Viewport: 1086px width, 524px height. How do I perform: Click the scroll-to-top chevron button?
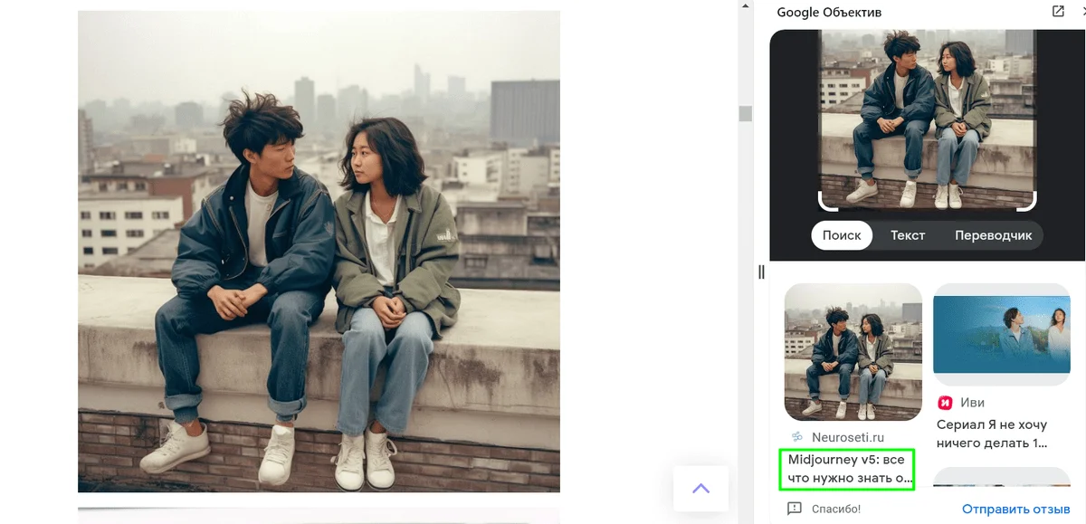click(700, 489)
